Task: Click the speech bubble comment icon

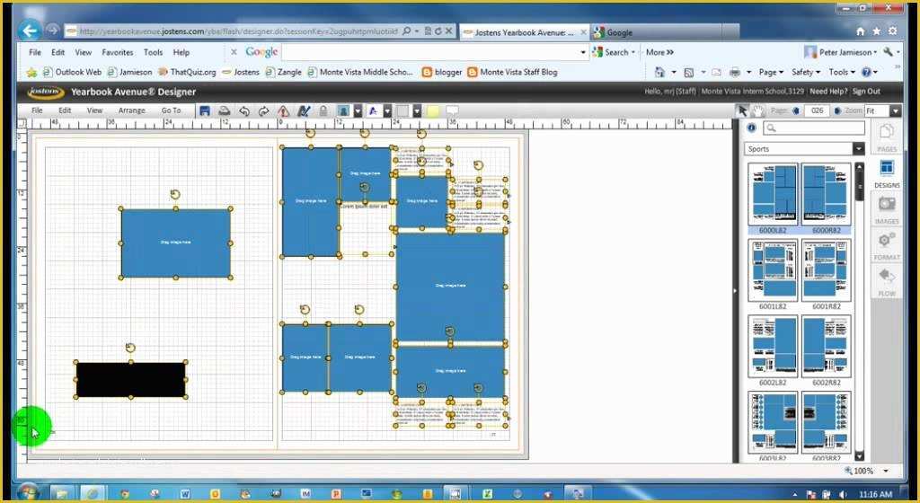Action: tap(452, 110)
